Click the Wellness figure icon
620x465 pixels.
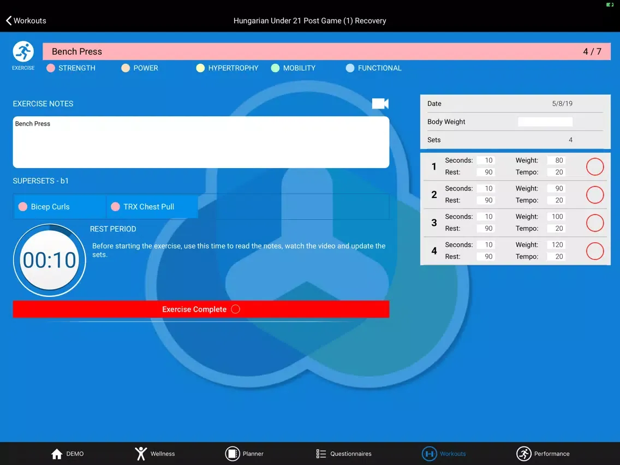pos(141,454)
